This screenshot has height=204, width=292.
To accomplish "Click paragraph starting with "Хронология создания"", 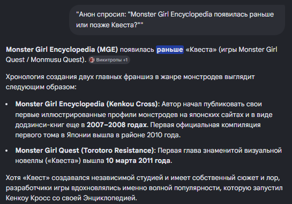I will coord(130,82).
